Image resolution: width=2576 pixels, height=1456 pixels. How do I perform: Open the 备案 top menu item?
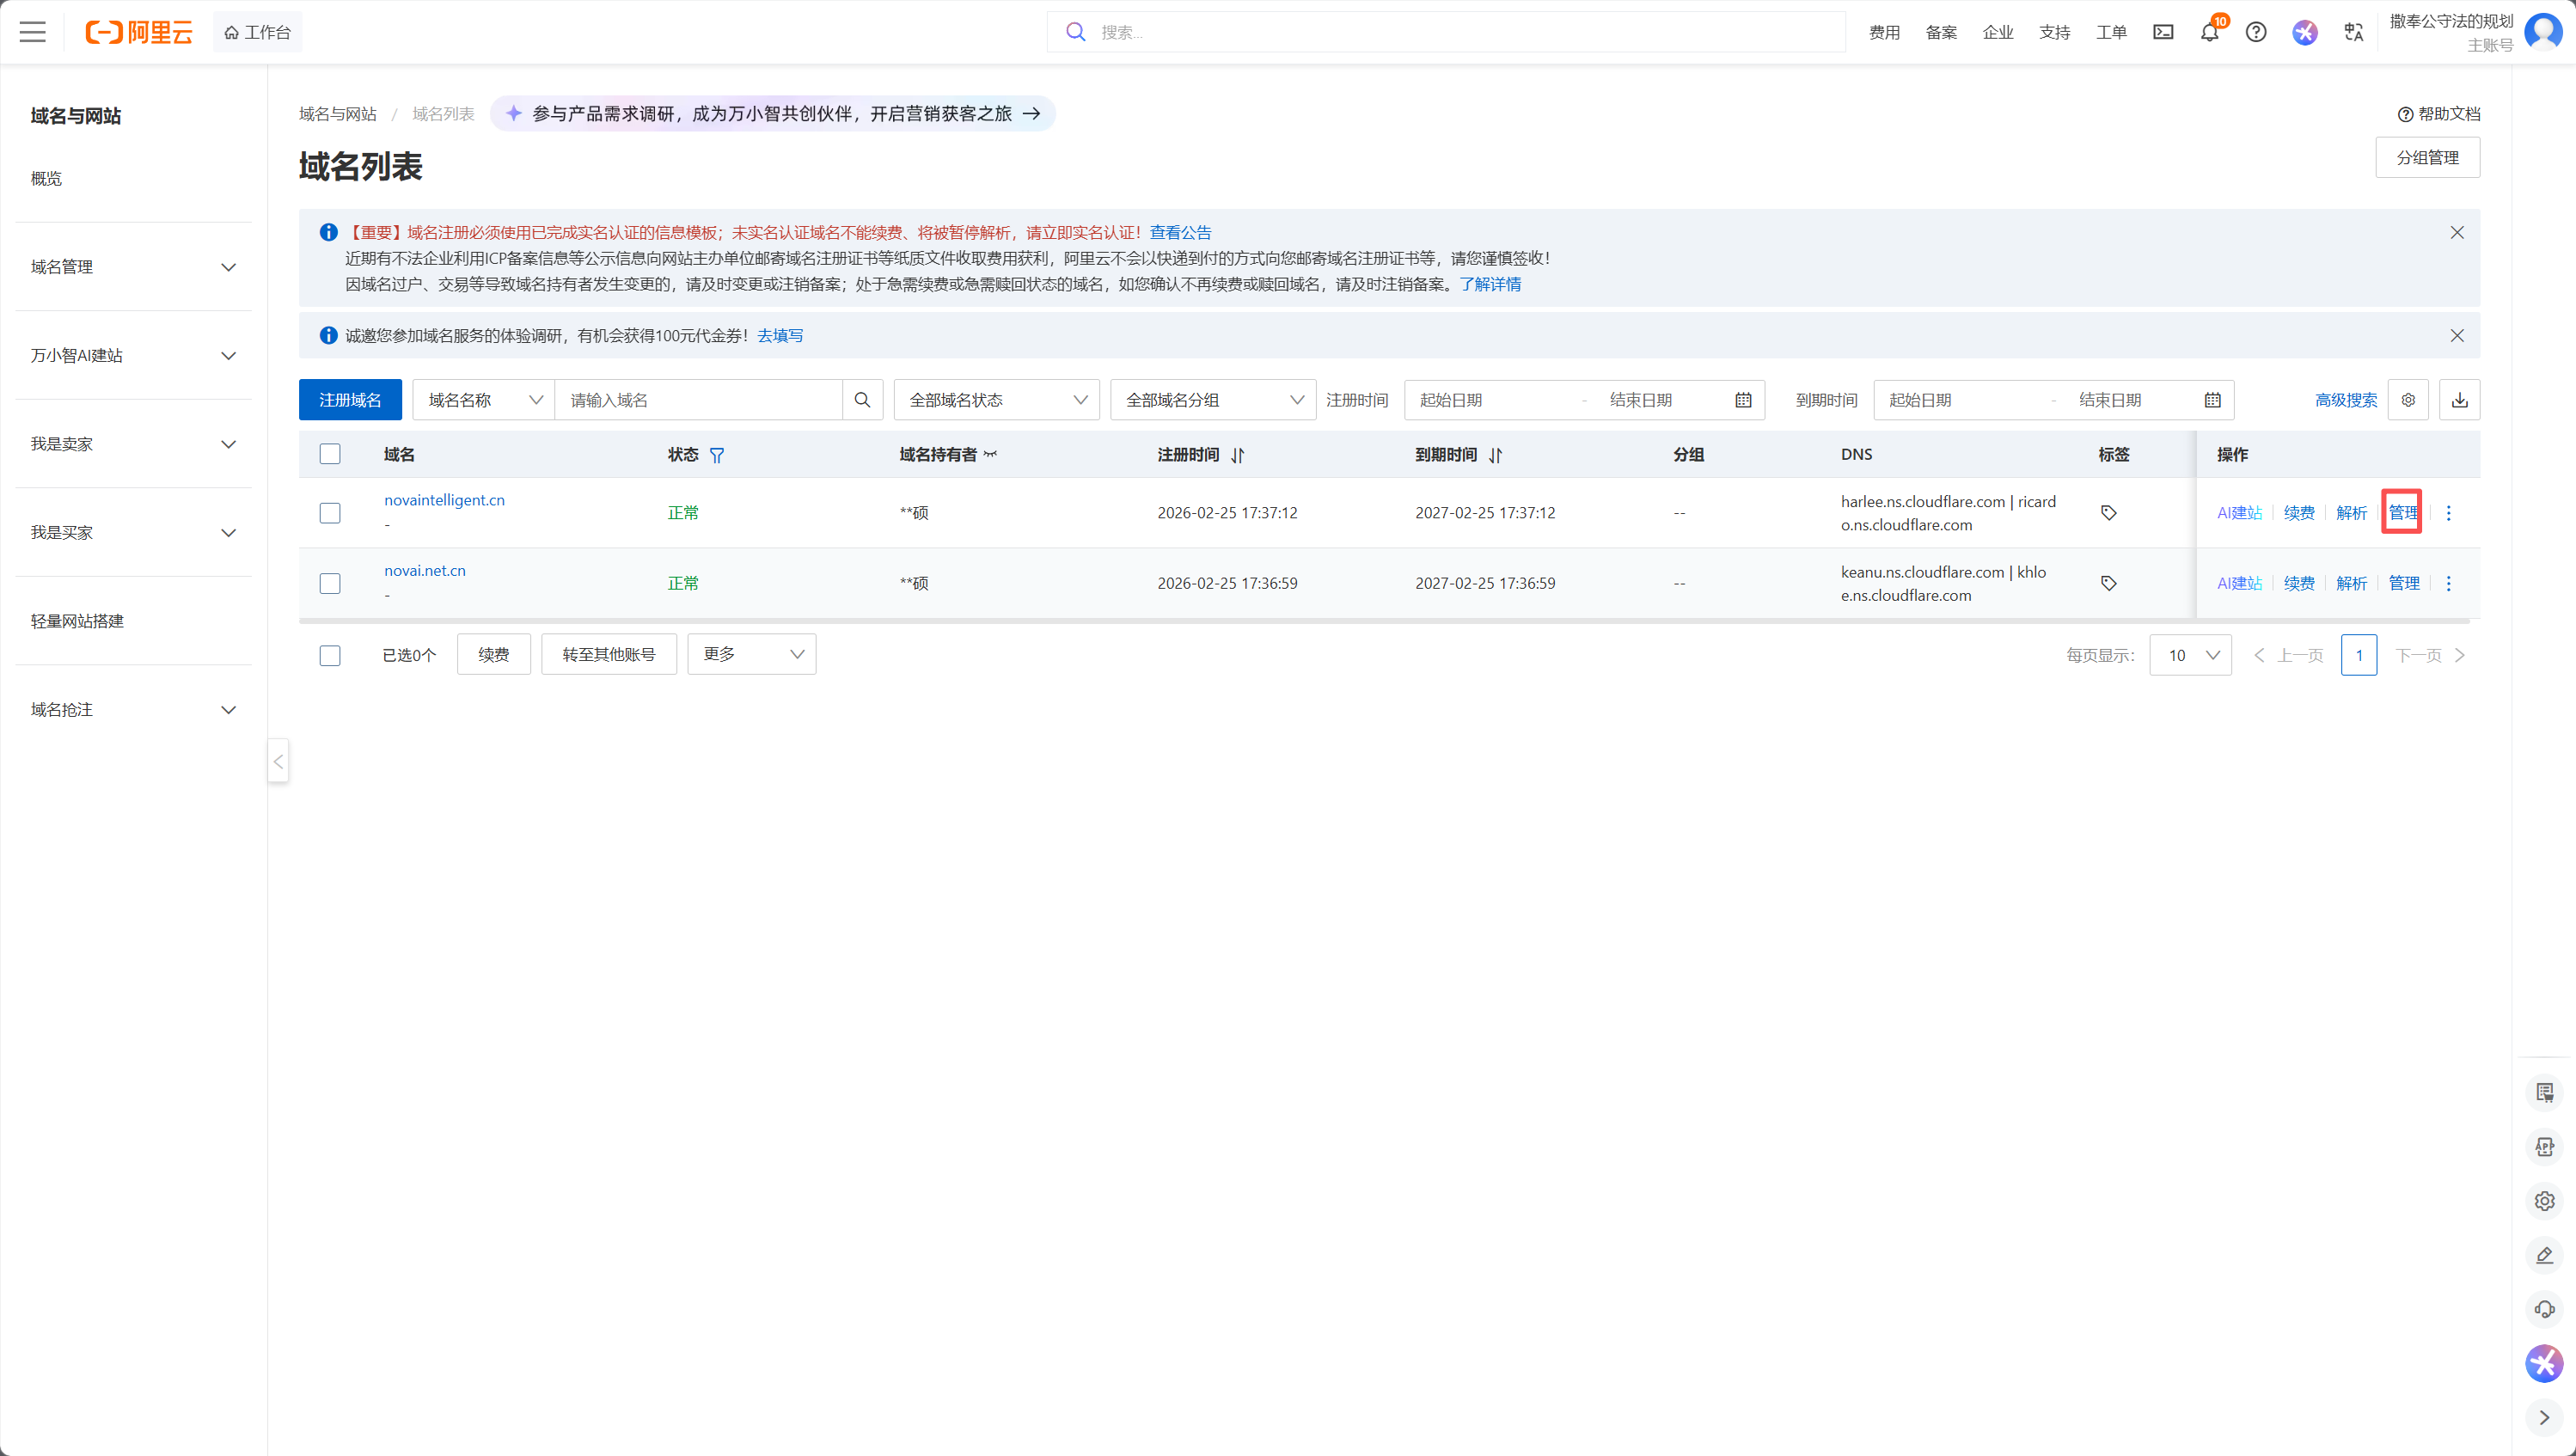click(1940, 33)
